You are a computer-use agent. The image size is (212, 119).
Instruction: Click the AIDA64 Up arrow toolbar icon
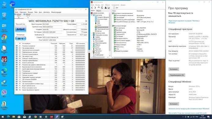tap(99, 8)
